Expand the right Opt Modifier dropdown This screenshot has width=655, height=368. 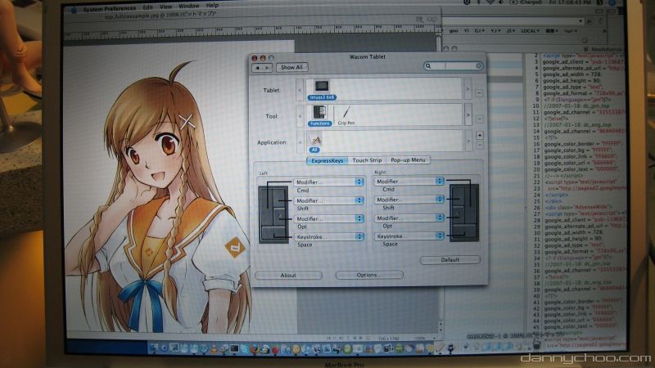click(409, 218)
